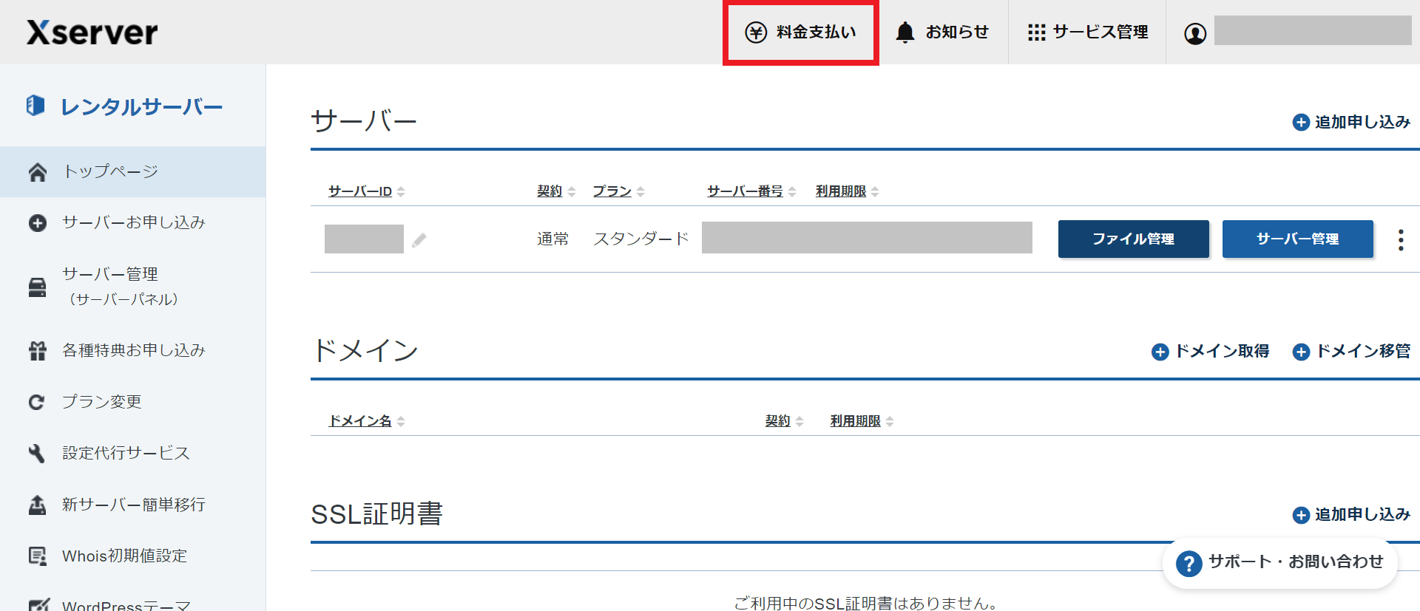Click 追加申し込み in SSL証明書 section
Screen dimensions: 1420x611
1351,514
